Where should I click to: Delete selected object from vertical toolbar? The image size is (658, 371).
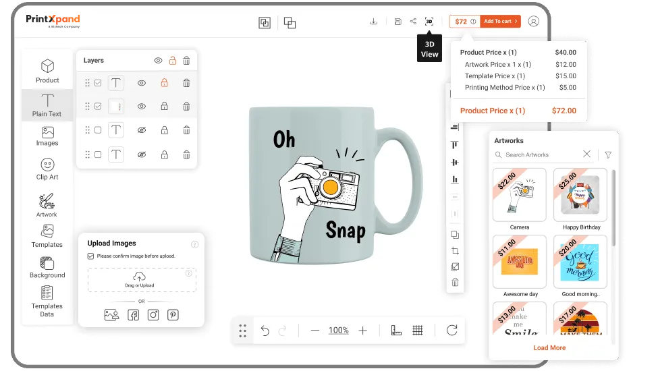click(x=455, y=282)
